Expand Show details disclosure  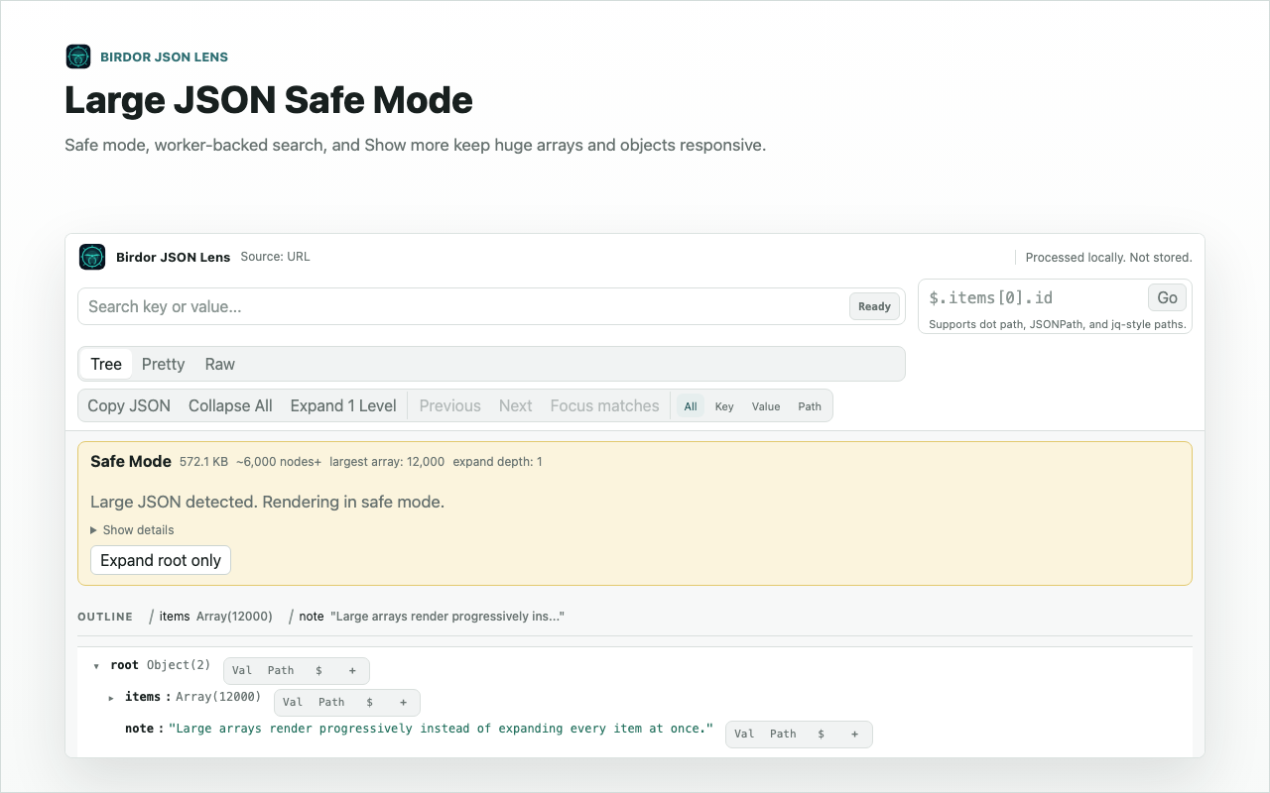(x=132, y=530)
